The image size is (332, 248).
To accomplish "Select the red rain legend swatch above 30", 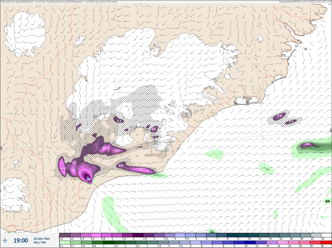I will pos(326,243).
